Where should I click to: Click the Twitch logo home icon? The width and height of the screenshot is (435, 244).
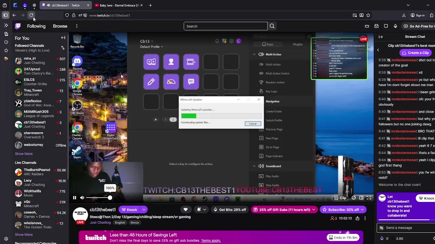pyautogui.click(x=18, y=26)
